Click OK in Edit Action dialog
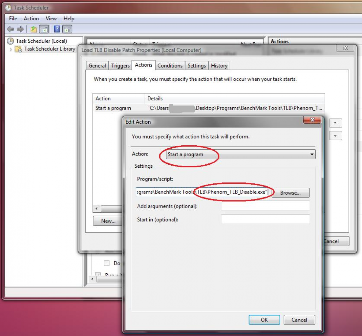362x336 pixels. pyautogui.click(x=264, y=320)
